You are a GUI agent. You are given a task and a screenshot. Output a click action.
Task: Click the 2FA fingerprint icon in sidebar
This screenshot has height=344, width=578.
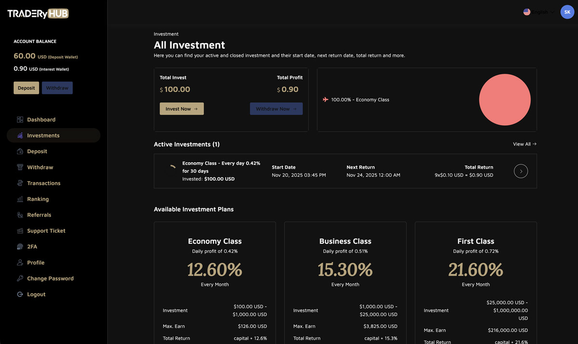(x=20, y=247)
